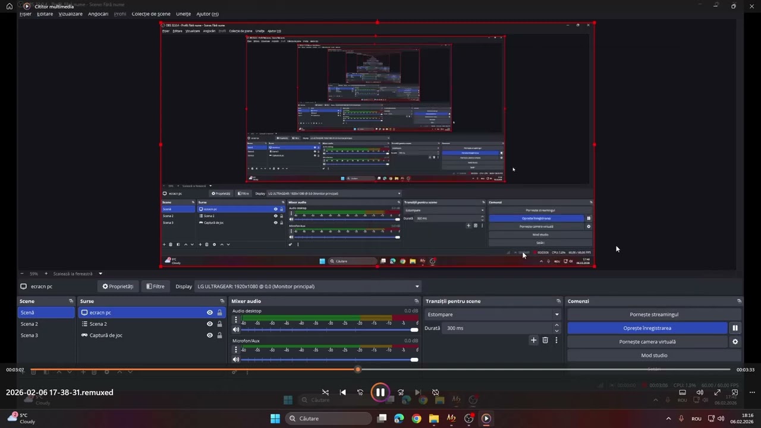This screenshot has height=428, width=761.
Task: Pop out the Comenzi dock panel
Action: 739,301
